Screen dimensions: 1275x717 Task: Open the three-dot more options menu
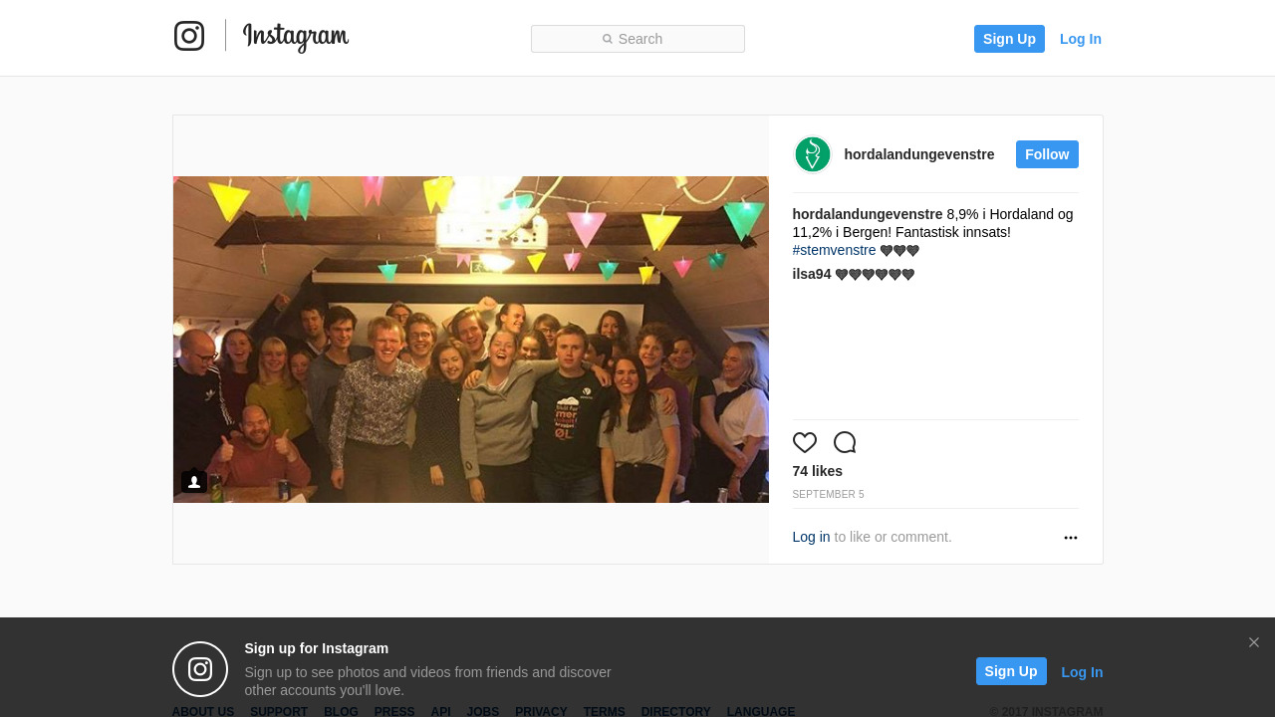(x=1071, y=538)
